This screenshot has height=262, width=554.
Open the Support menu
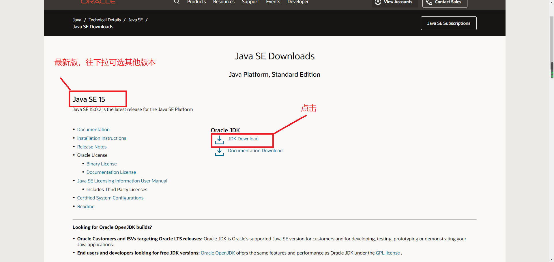250,2
